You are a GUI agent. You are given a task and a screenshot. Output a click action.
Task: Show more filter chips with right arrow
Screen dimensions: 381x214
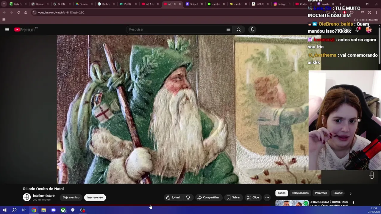pos(350,193)
